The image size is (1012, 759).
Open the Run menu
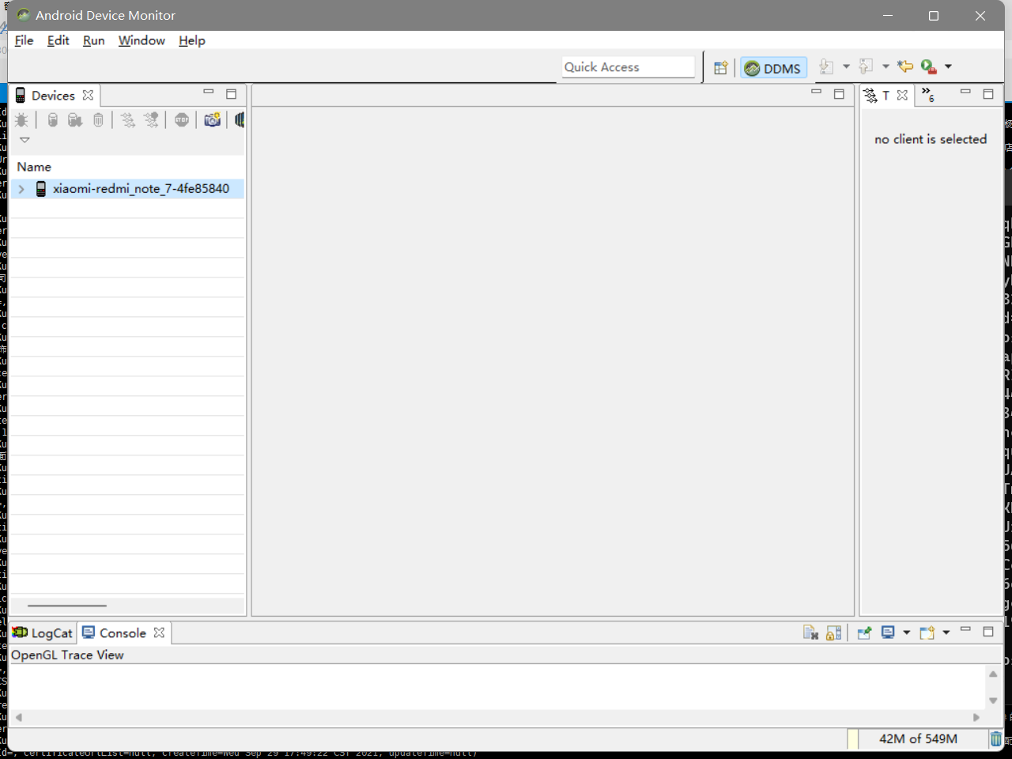(x=93, y=40)
